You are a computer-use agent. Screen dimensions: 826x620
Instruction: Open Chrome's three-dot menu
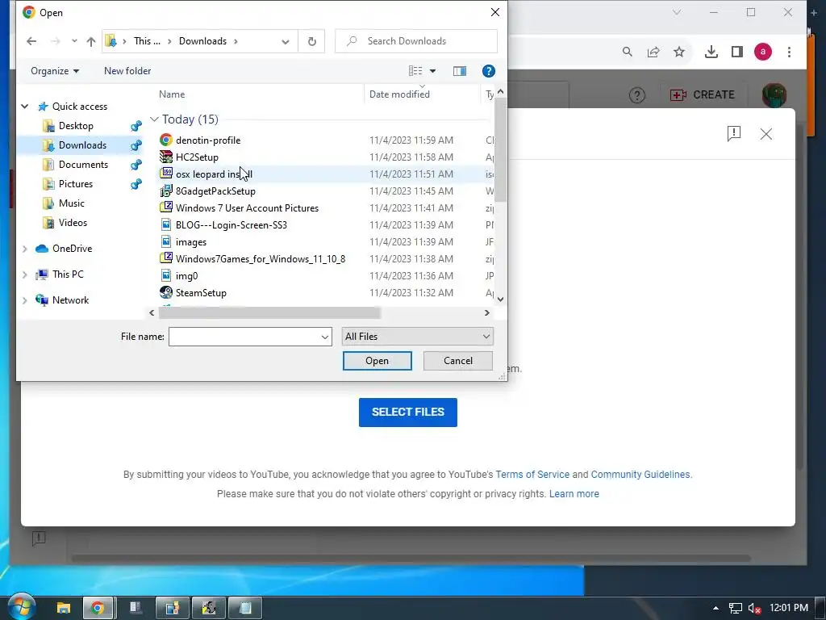[789, 52]
